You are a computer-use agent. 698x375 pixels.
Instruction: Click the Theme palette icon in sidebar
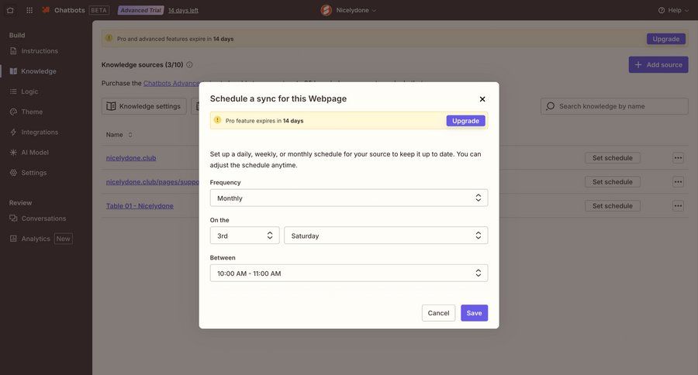(13, 112)
